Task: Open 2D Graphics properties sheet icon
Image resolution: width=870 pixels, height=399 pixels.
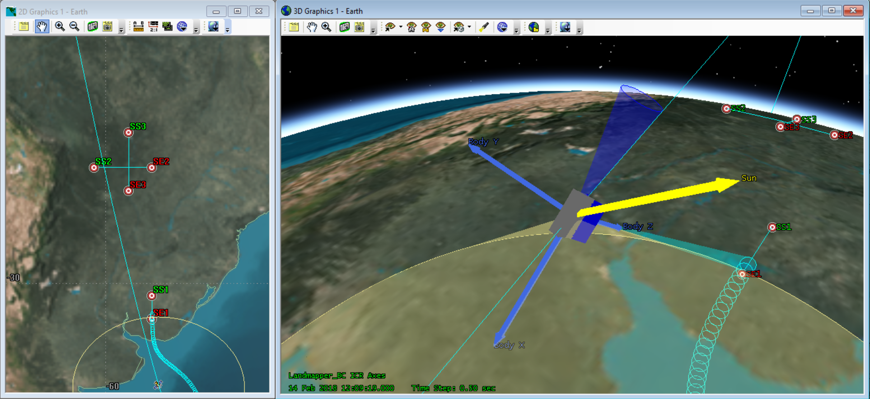Action: 24,27
